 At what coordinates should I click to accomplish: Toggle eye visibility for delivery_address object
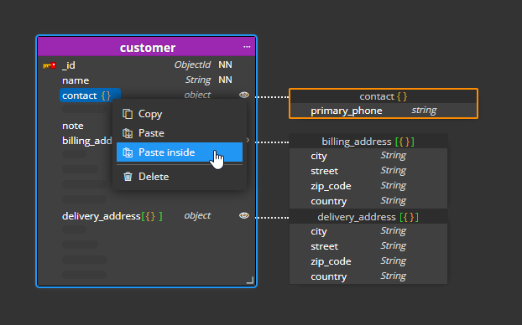(x=244, y=215)
